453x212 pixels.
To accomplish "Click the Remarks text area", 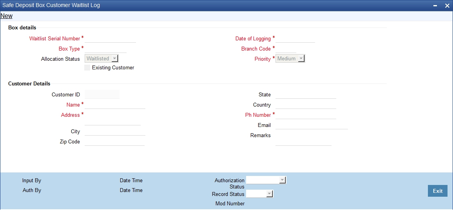I will pos(303,138).
